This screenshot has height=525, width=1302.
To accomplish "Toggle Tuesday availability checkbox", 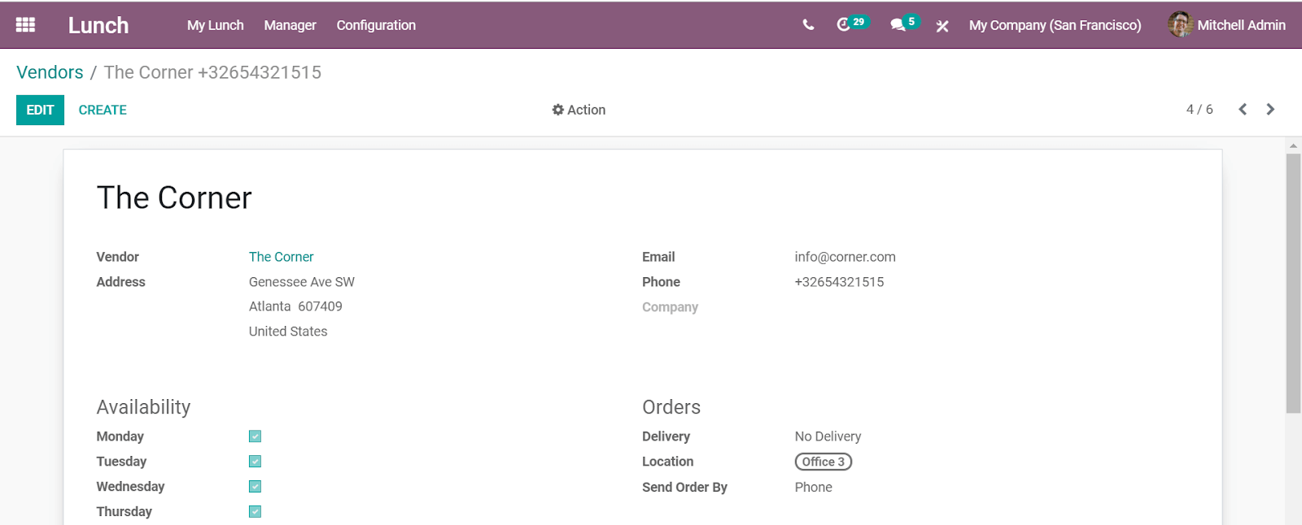I will tap(255, 462).
